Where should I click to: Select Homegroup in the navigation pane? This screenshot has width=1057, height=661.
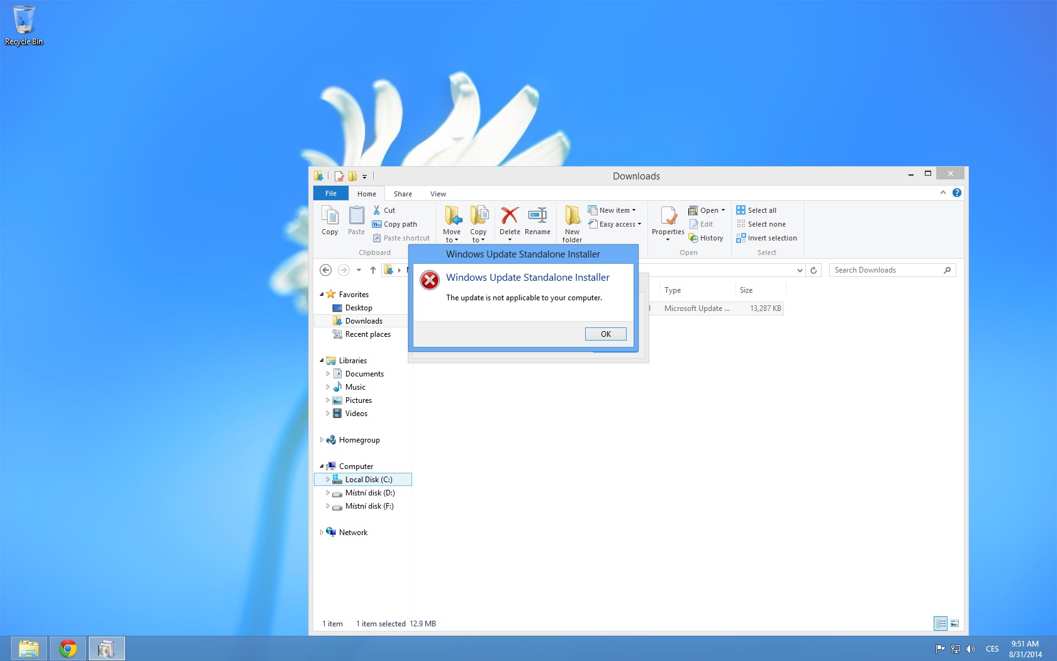click(x=359, y=440)
